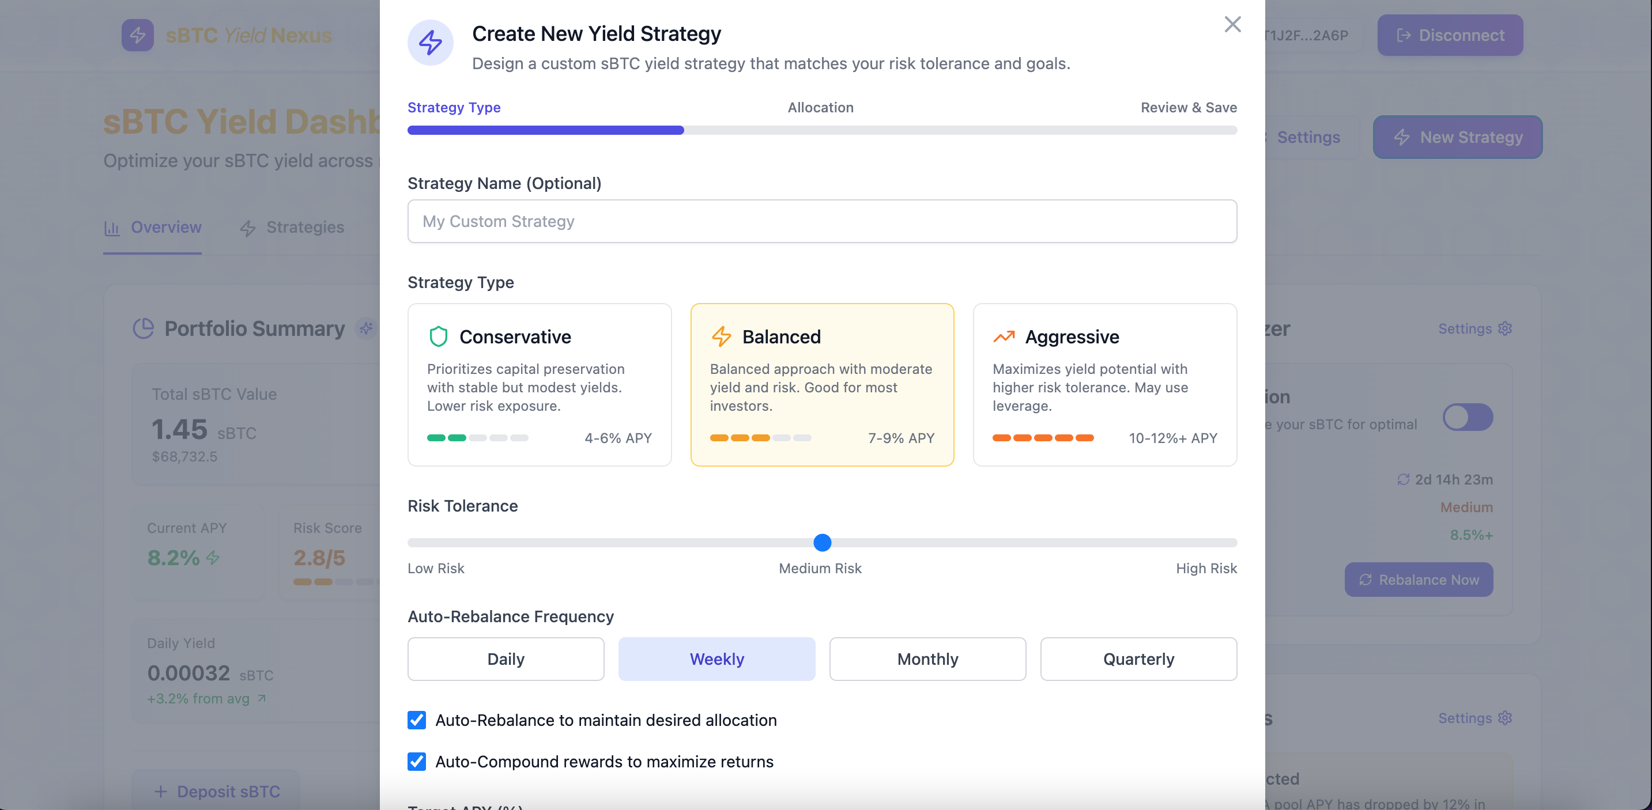The height and width of the screenshot is (810, 1652).
Task: Click the Settings gear icon in optimizer panel
Action: pos(1504,328)
